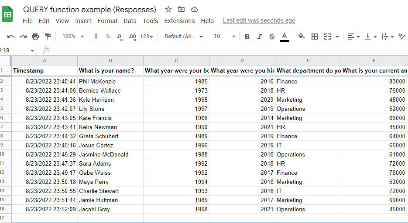Select cell with Kyle Harrison
Viewport: 408px width, 223px height.
(110, 100)
